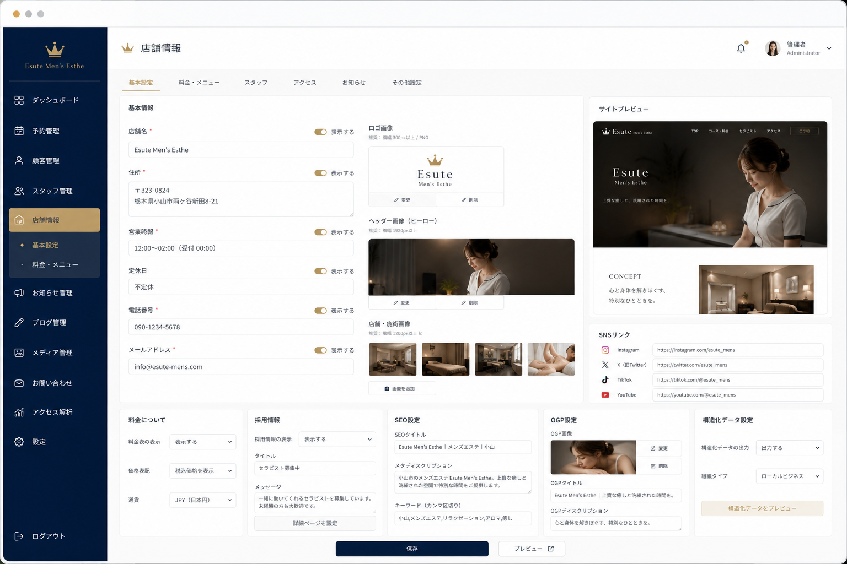
Task: Click the YouTube icon
Action: [605, 395]
